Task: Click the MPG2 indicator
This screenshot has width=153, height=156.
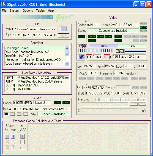Action: [143, 24]
